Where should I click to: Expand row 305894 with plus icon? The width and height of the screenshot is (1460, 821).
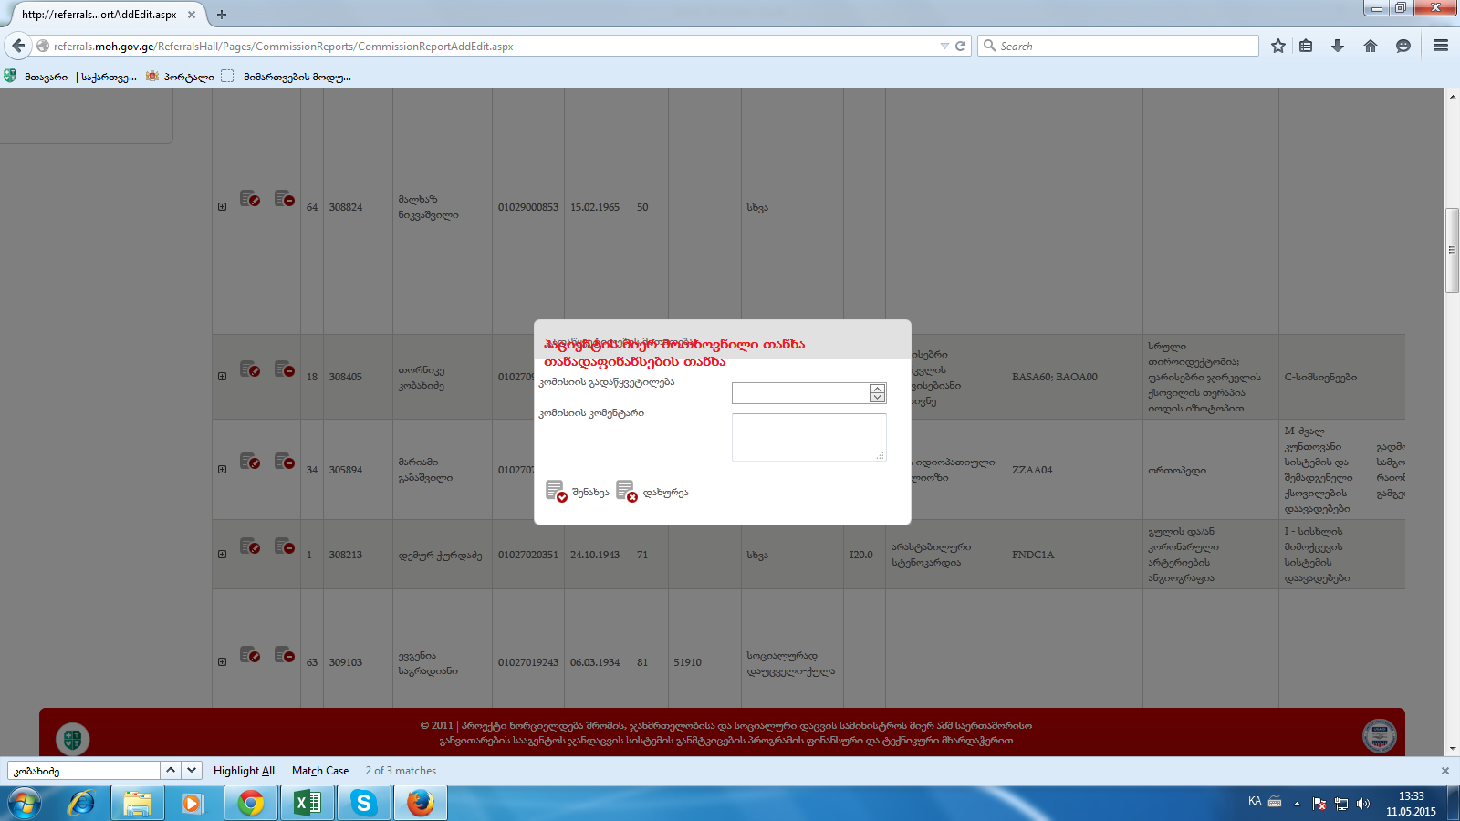(x=222, y=470)
